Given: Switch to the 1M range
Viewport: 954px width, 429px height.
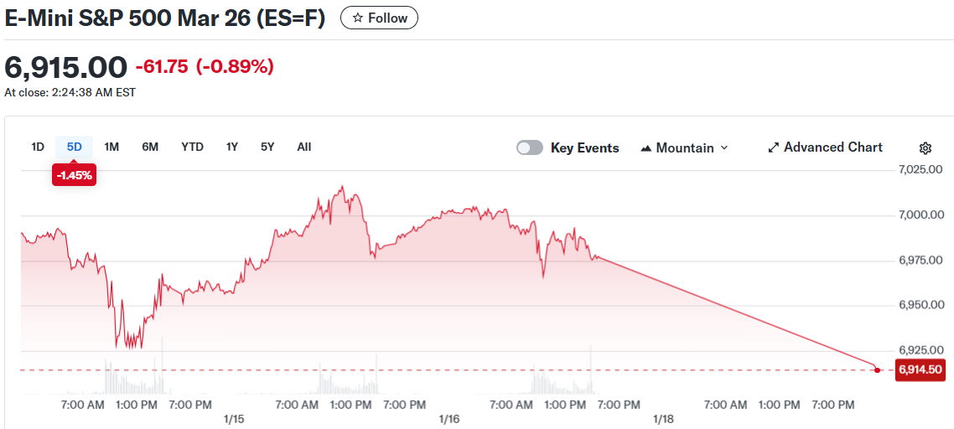Looking at the screenshot, I should tap(111, 147).
